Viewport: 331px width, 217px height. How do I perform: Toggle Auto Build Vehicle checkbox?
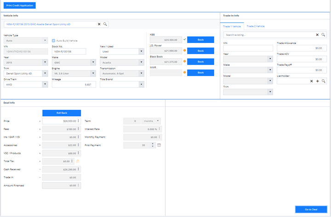point(53,41)
